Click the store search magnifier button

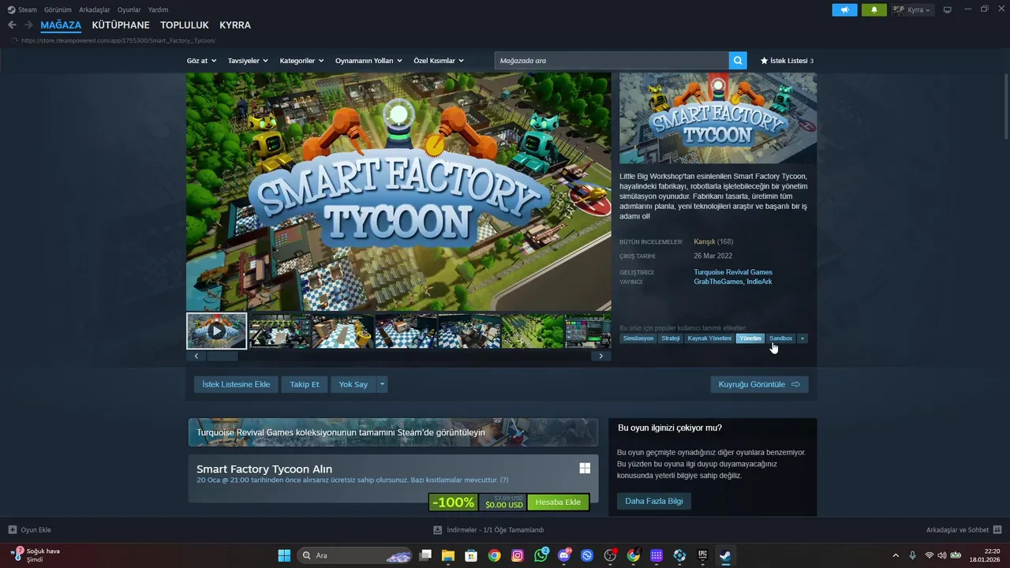tap(738, 61)
